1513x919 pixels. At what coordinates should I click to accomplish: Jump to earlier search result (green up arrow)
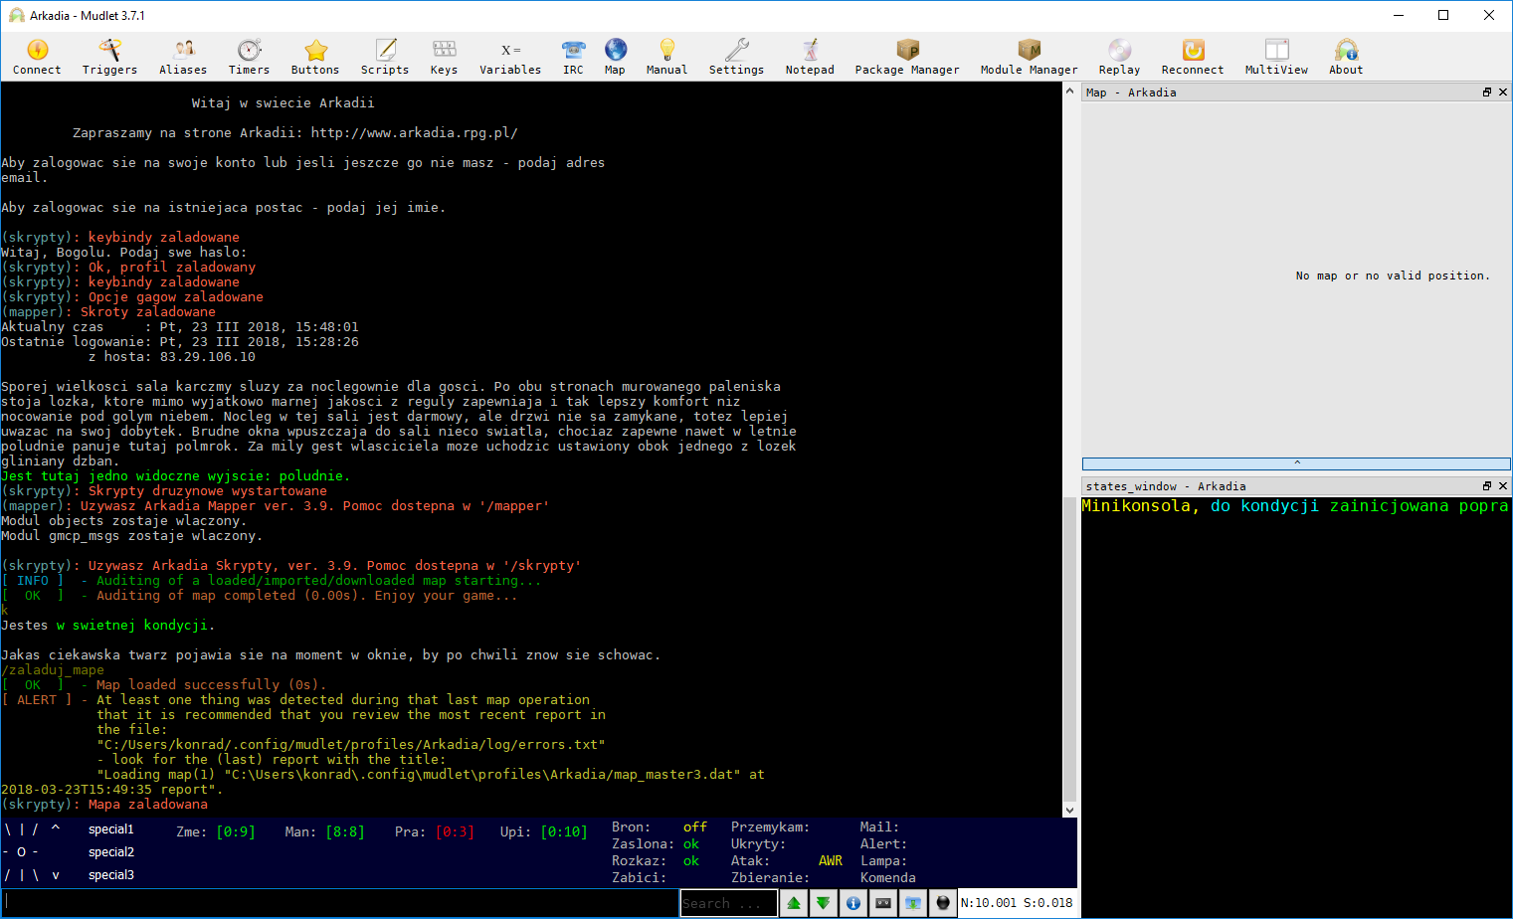pos(794,903)
